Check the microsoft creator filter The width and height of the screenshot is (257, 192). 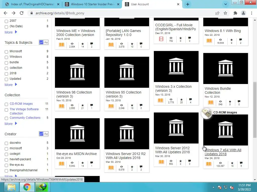click(x=6, y=149)
